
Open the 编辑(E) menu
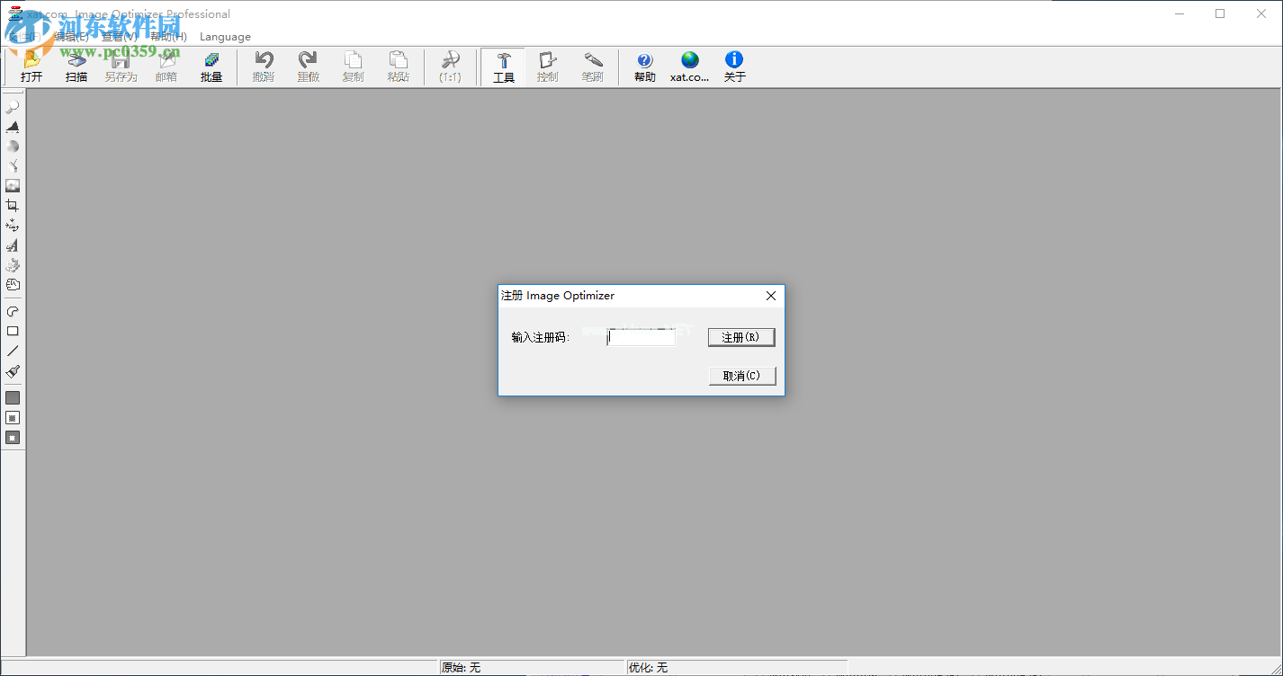coord(71,37)
